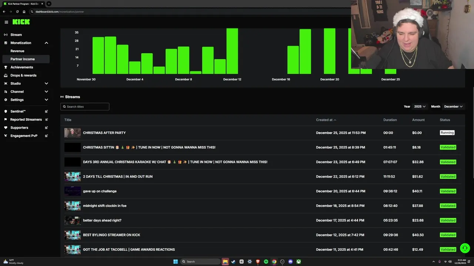The image size is (474, 266).
Task: Open File Explorer from taskbar
Action: pyautogui.click(x=225, y=262)
